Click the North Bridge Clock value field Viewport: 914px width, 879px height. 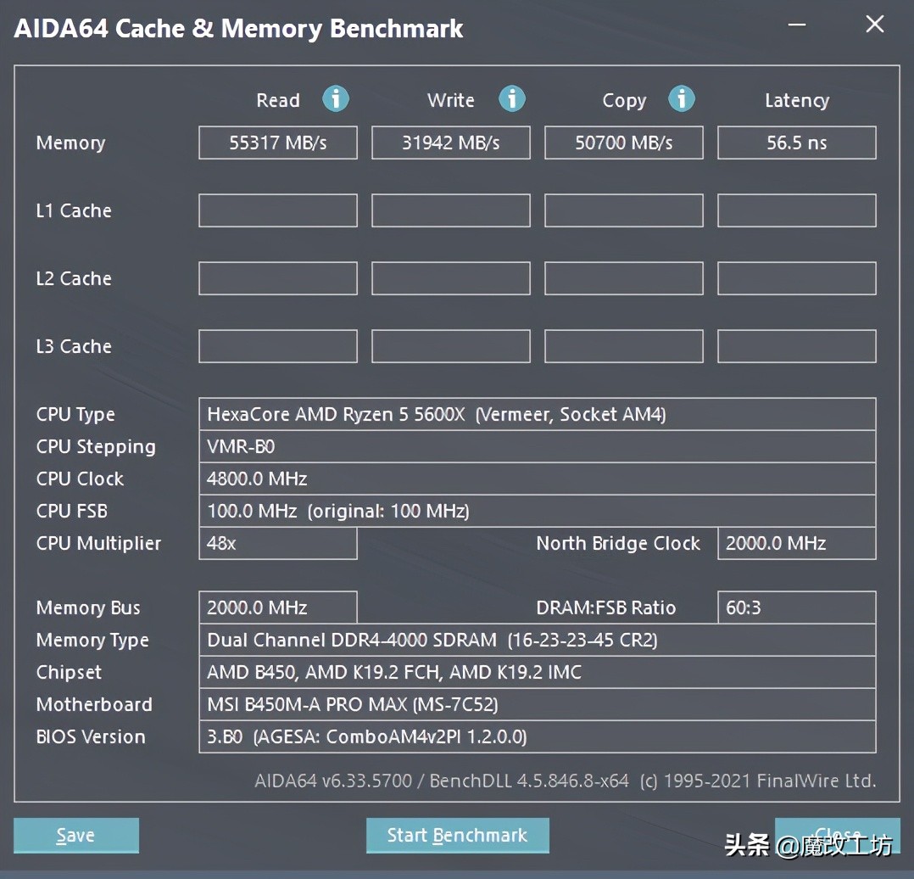coord(796,543)
